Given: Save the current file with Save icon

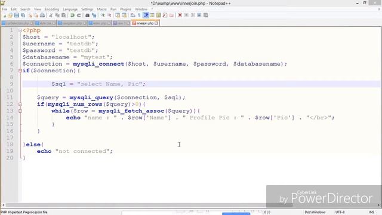Looking at the screenshot, I should tap(16, 15).
